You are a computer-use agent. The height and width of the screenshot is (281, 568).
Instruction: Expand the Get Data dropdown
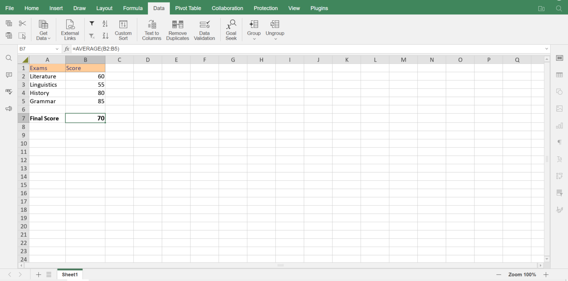(43, 30)
